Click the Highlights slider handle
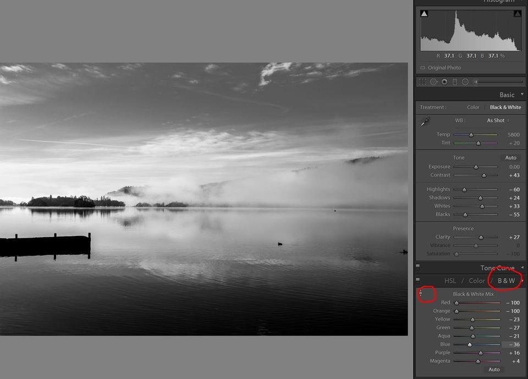This screenshot has height=379, width=528. (464, 190)
